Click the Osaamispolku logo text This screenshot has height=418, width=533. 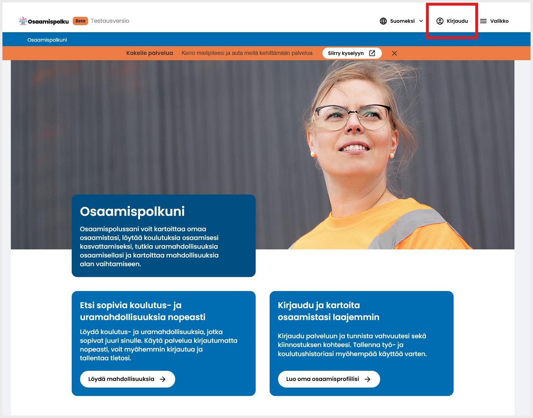tap(48, 22)
